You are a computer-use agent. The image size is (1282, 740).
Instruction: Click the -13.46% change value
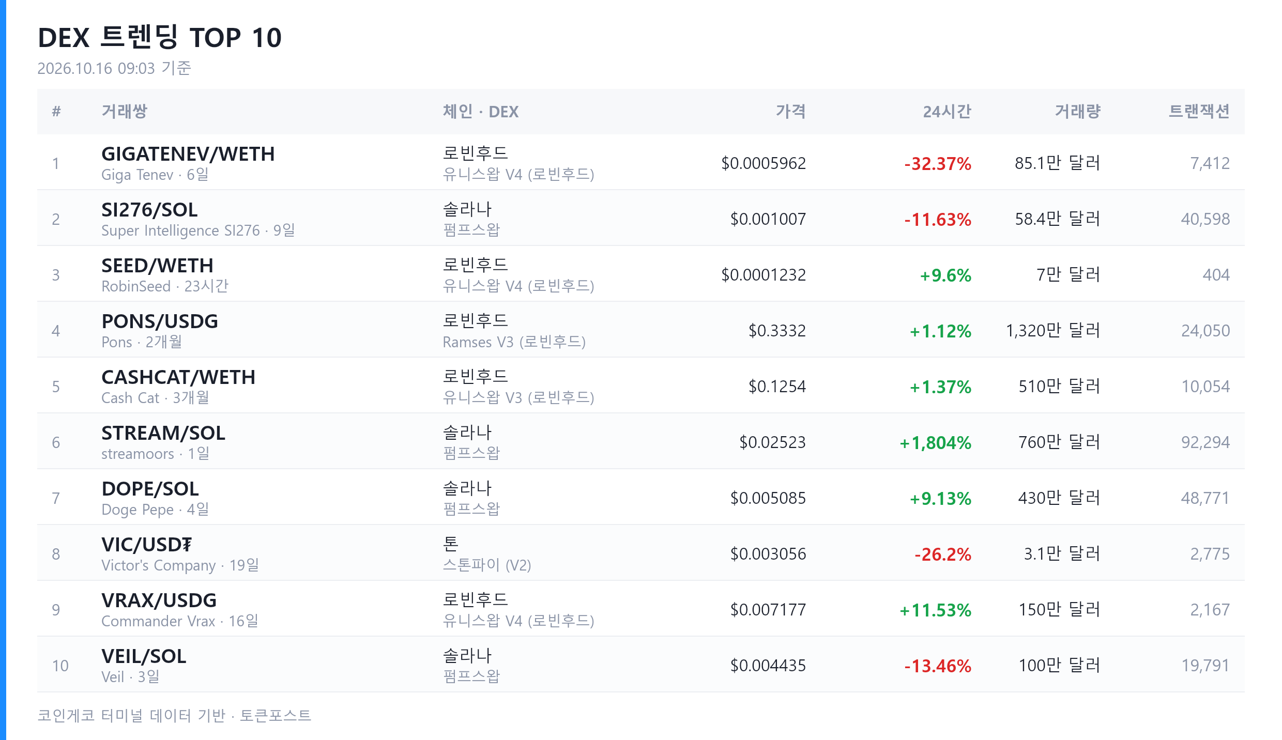[x=938, y=666]
